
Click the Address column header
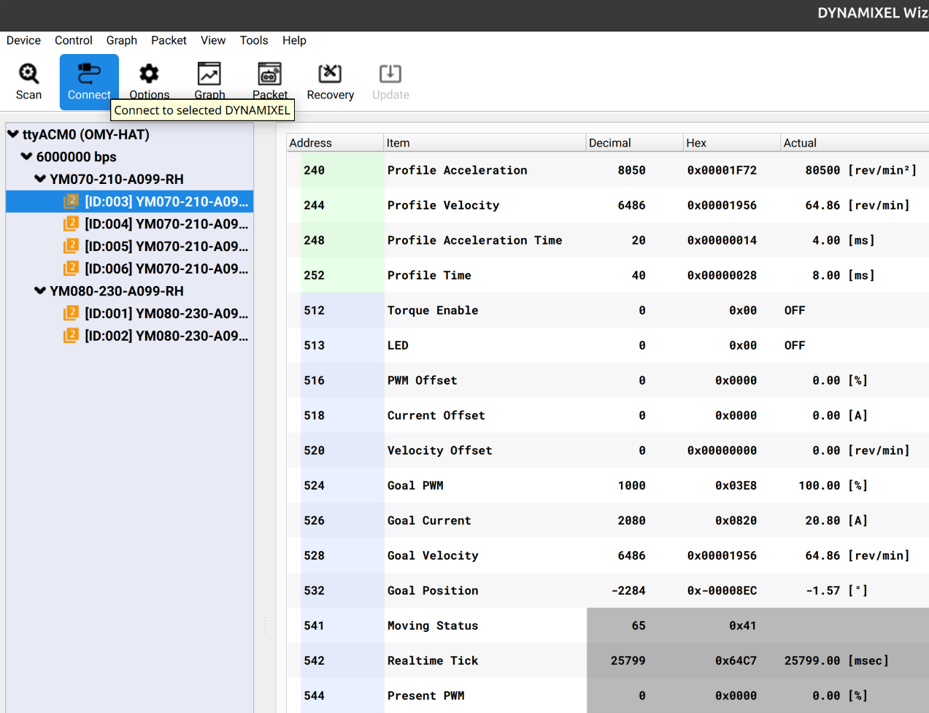click(311, 143)
